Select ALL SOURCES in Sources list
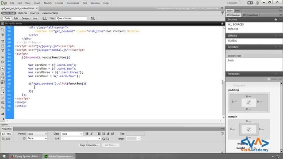 pyautogui.click(x=236, y=25)
